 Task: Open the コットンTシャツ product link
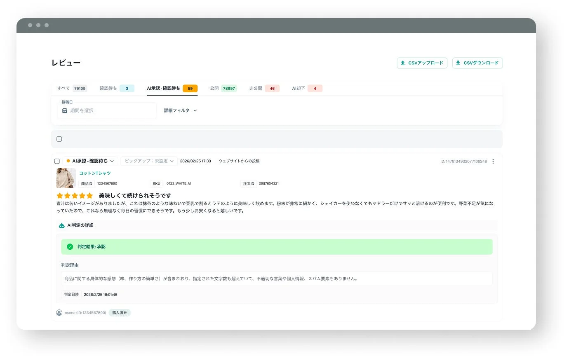95,173
